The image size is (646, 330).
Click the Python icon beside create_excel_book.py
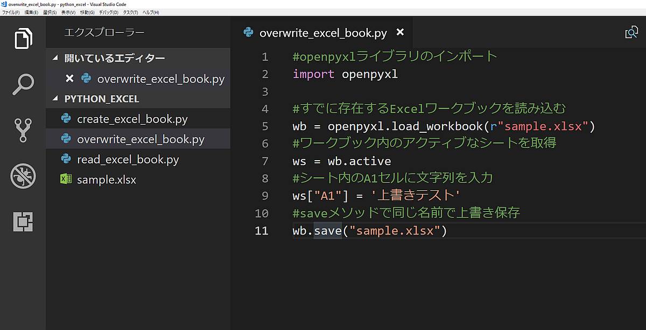coord(66,119)
